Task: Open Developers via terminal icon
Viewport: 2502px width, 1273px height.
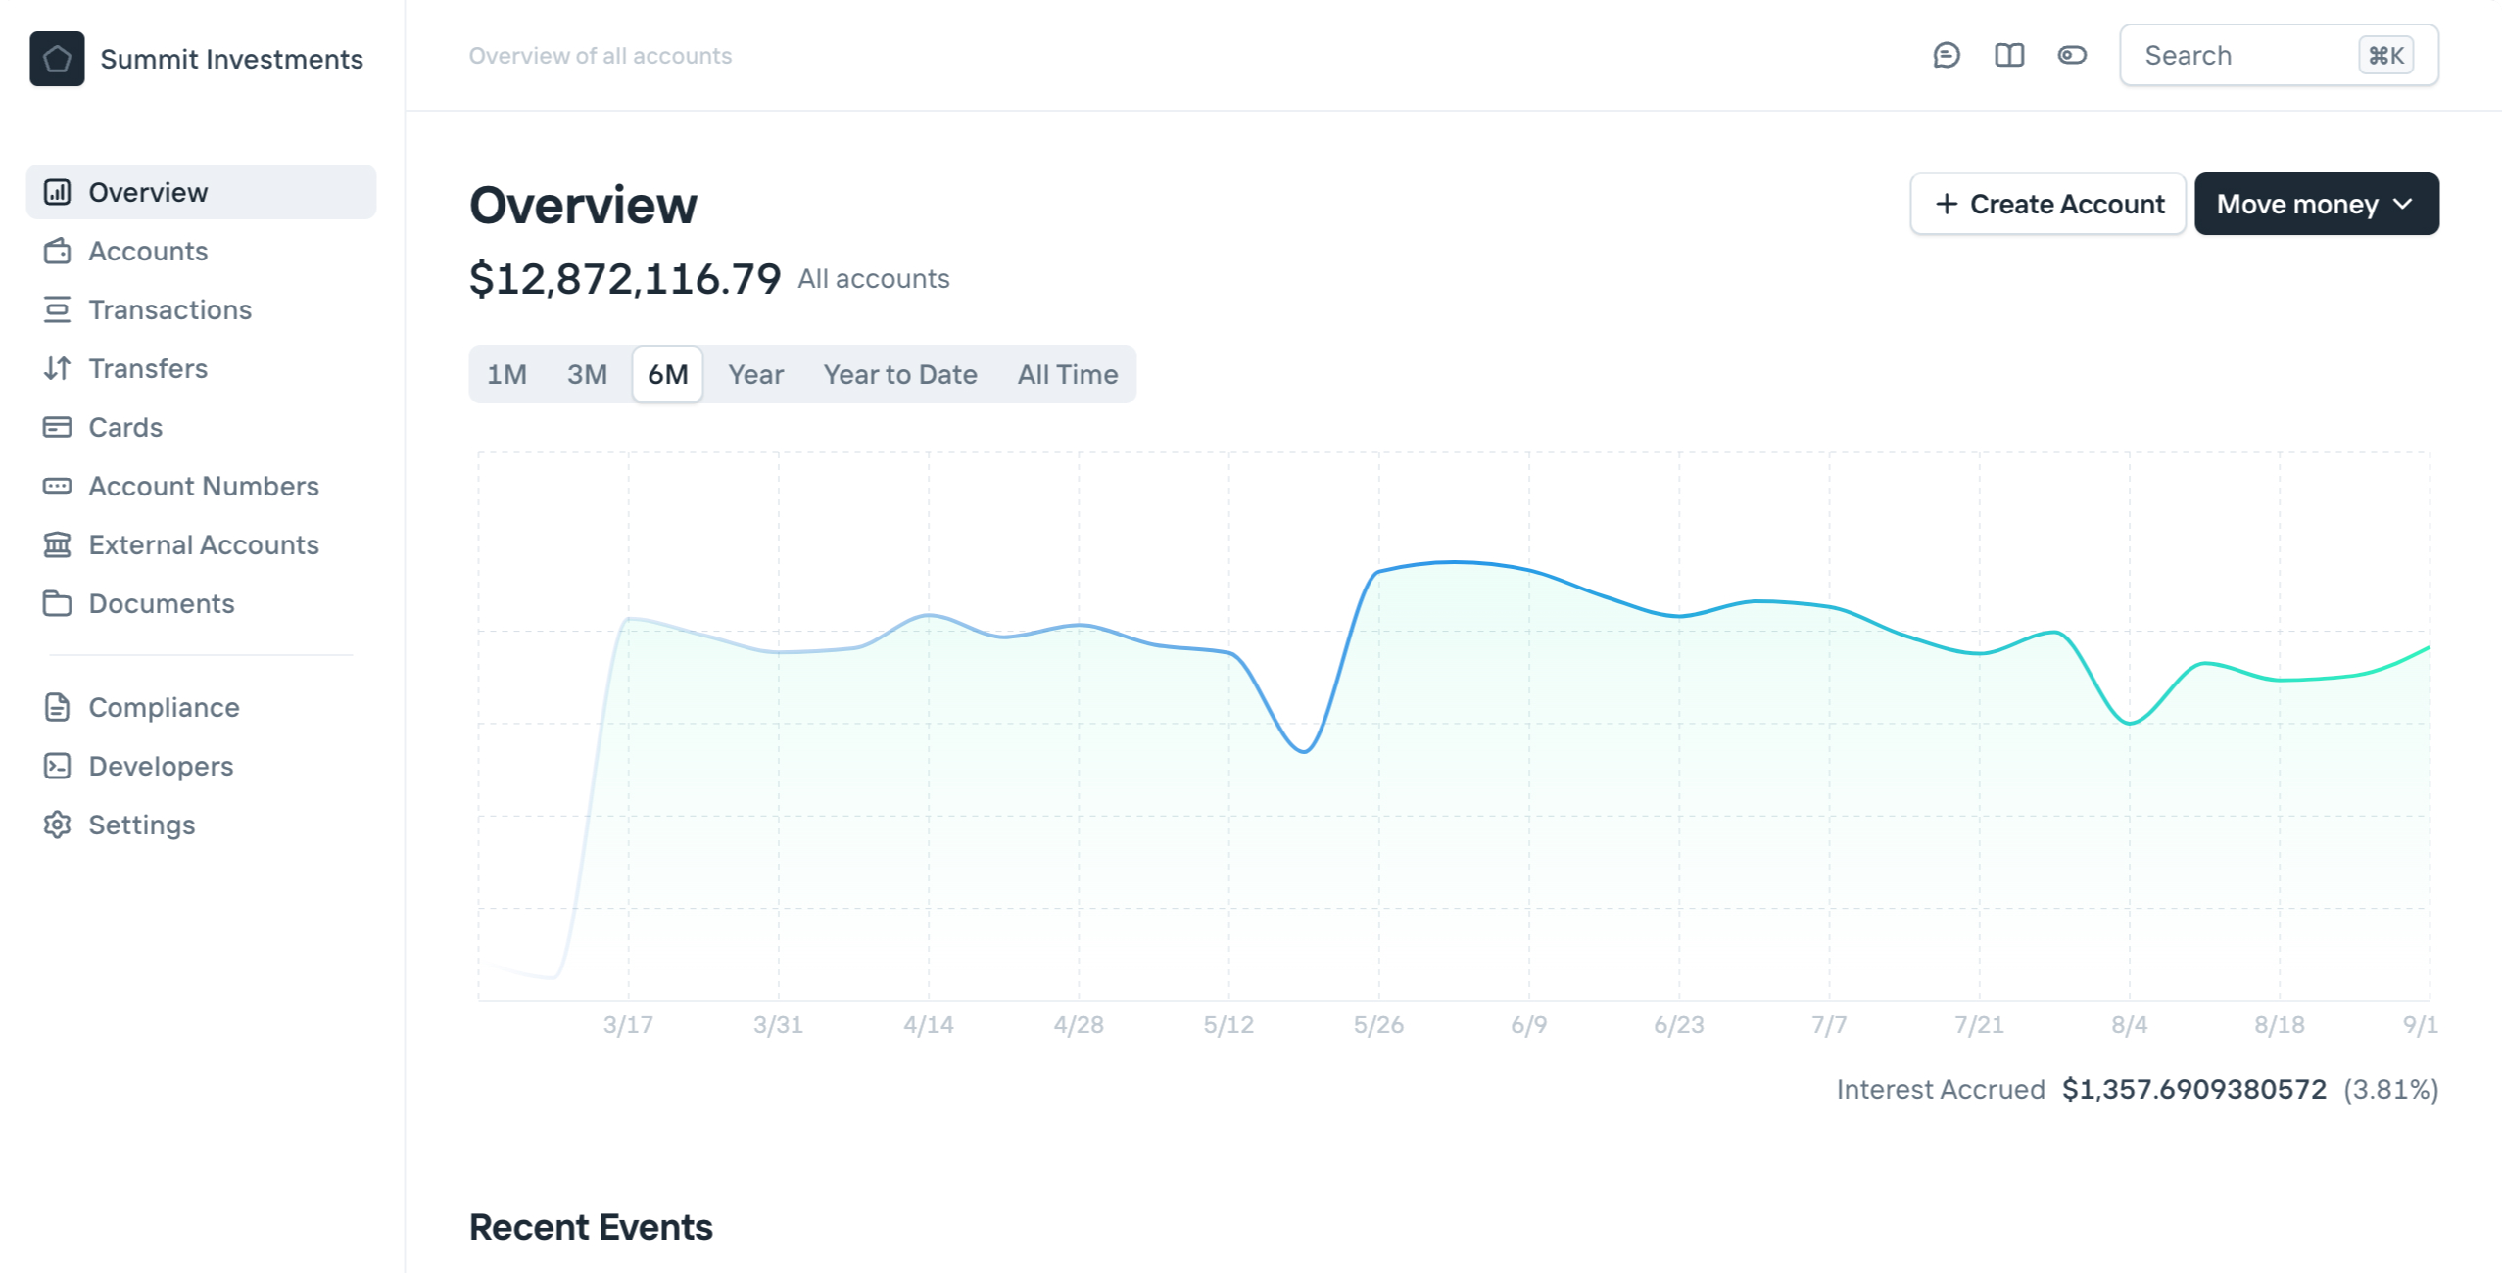Action: click(57, 767)
